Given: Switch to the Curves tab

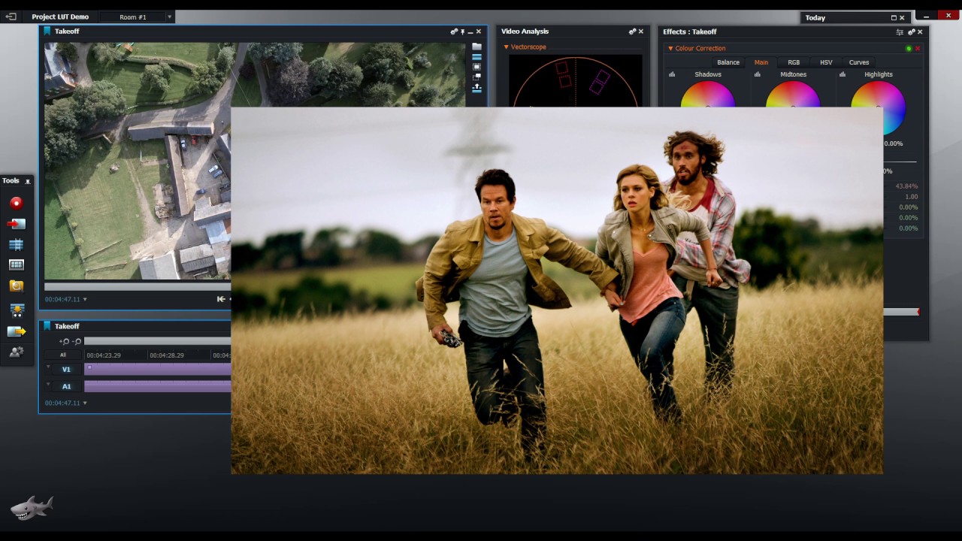Looking at the screenshot, I should [859, 62].
